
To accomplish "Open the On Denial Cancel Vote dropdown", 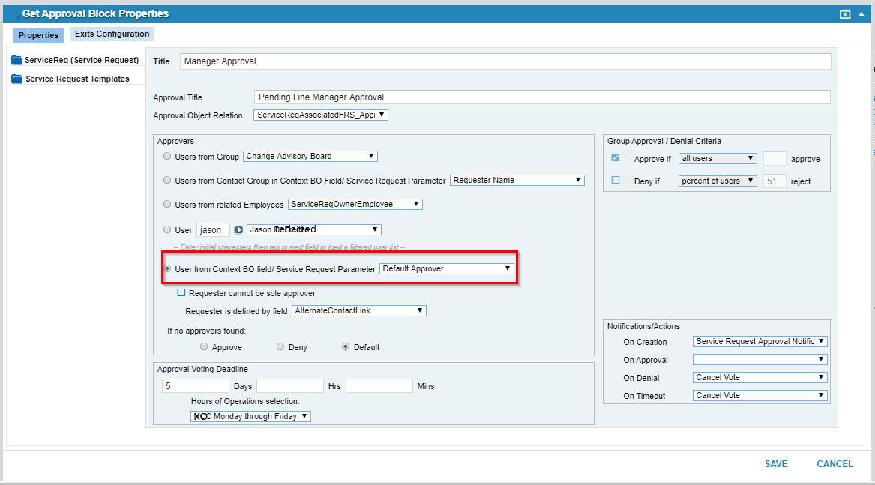I will click(x=760, y=378).
